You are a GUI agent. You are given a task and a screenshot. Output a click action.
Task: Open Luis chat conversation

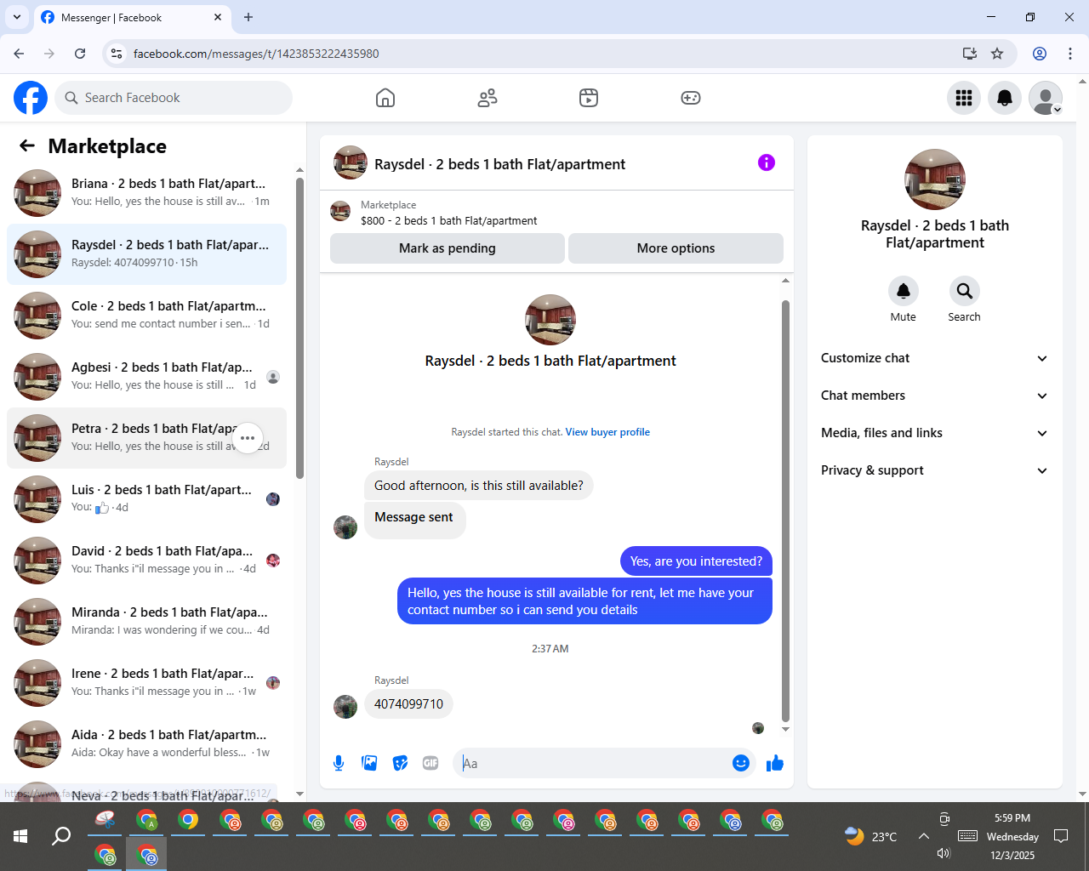point(146,499)
